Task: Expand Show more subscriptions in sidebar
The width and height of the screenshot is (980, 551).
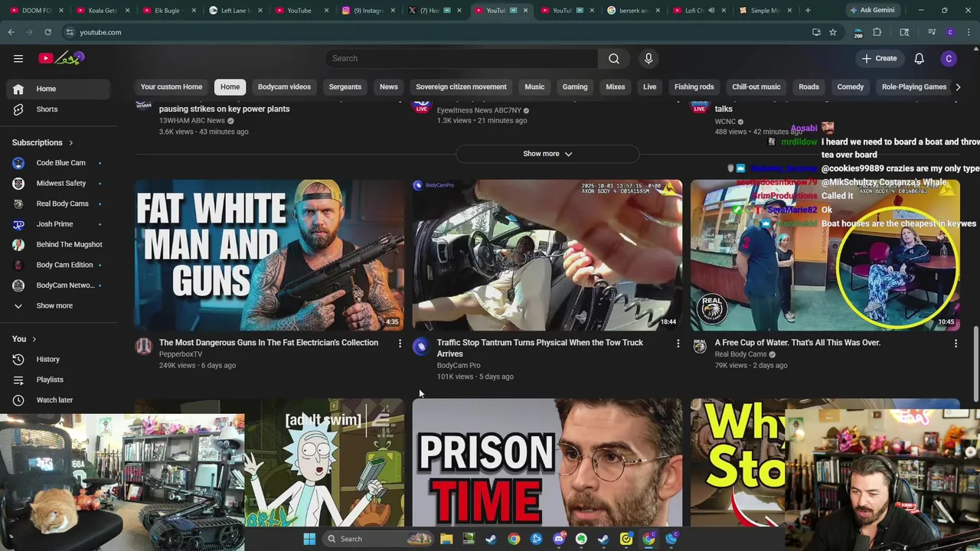Action: [57, 305]
